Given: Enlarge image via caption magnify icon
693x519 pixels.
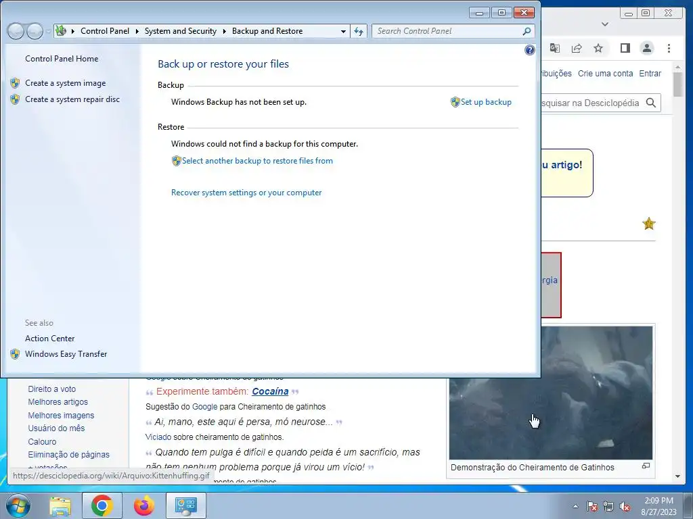Looking at the screenshot, I should click(646, 466).
